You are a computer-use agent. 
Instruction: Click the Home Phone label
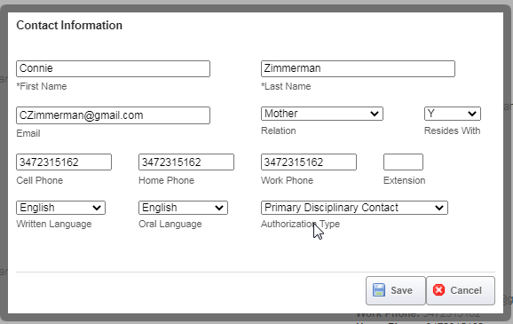click(167, 180)
